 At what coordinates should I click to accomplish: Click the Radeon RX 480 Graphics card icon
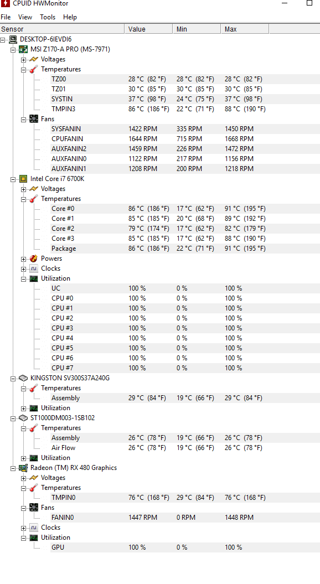[23, 468]
